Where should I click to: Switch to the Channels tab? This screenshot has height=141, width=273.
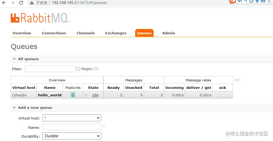click(x=86, y=33)
